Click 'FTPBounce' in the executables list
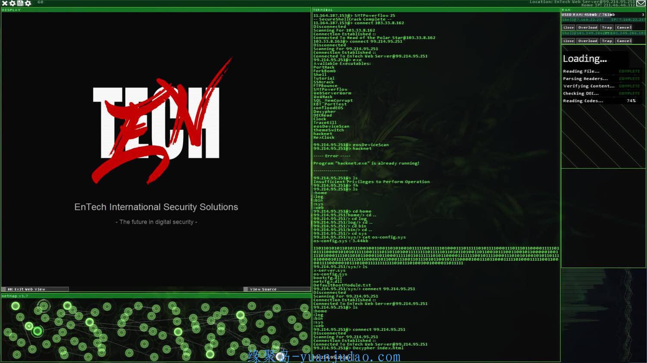647x363 pixels. point(325,86)
